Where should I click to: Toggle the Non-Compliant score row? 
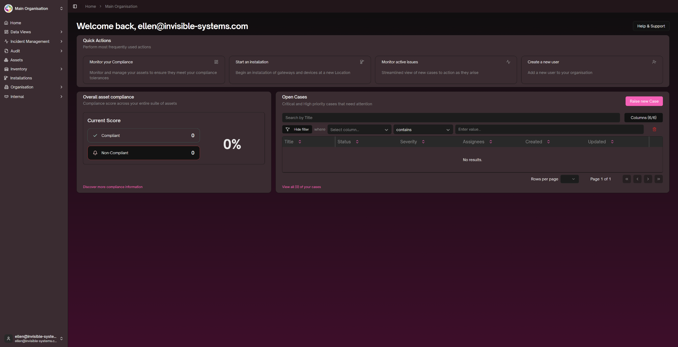click(144, 153)
